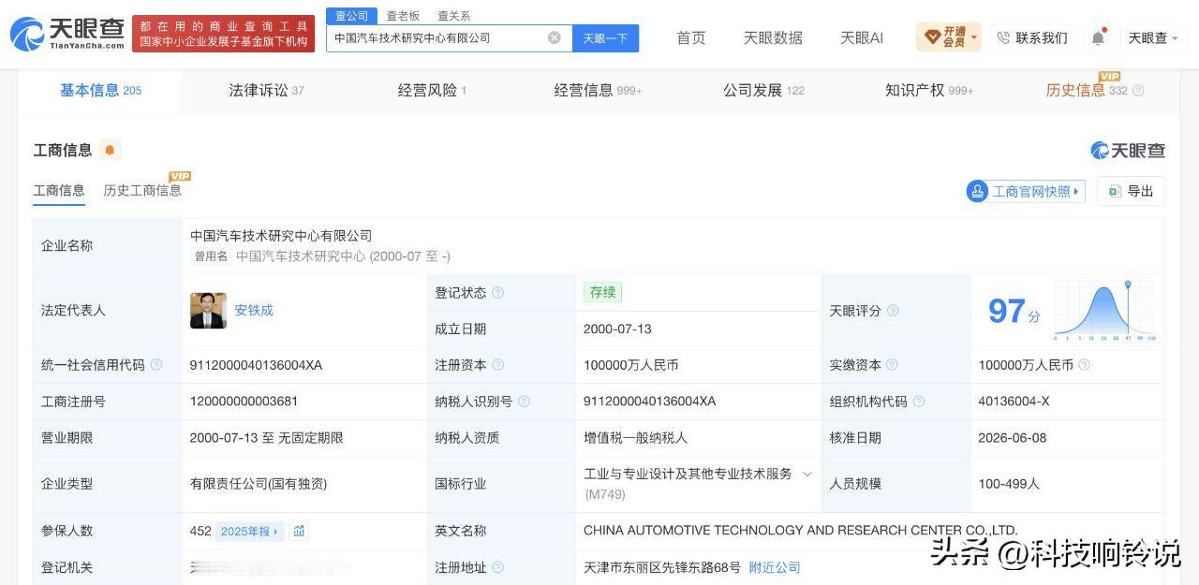Select the 工商信息 sub-tab
The width and height of the screenshot is (1199, 585).
(x=59, y=191)
